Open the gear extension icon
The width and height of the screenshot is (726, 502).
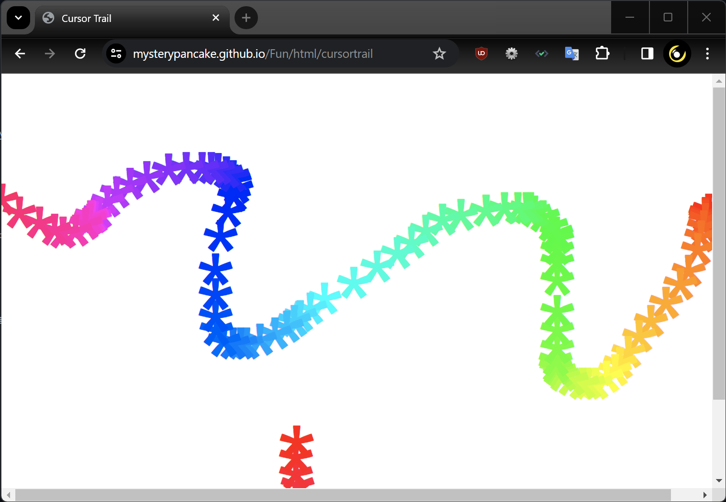[x=512, y=54]
